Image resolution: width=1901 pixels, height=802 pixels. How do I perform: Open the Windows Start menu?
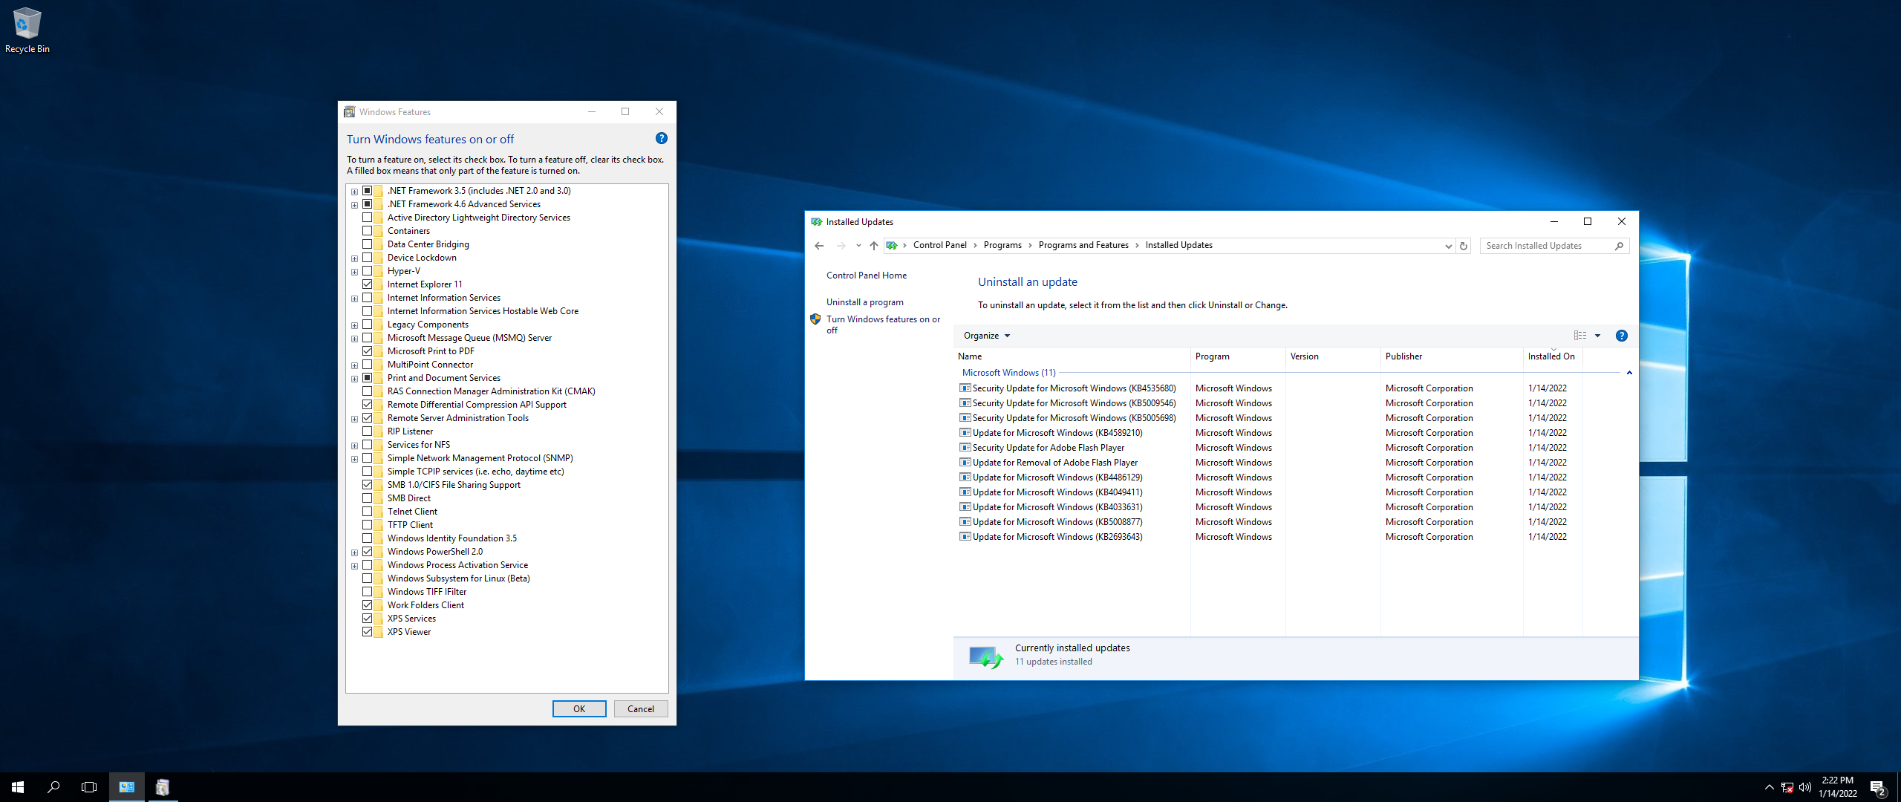[x=18, y=787]
